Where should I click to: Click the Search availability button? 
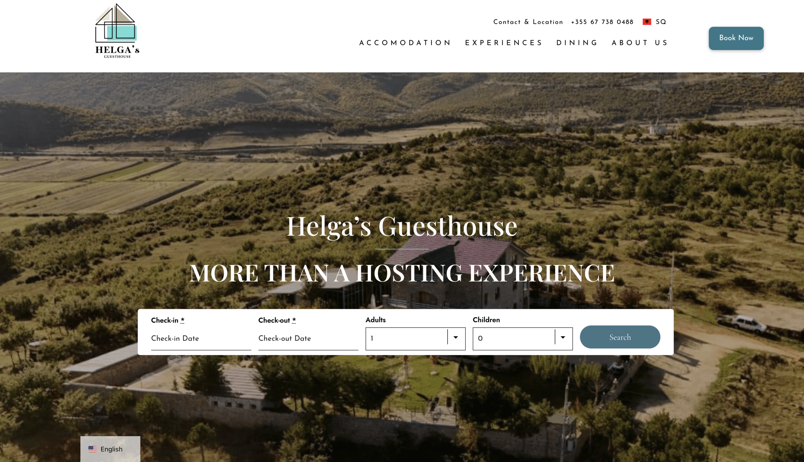(620, 337)
